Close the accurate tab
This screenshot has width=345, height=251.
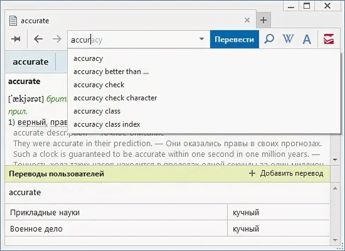click(247, 20)
